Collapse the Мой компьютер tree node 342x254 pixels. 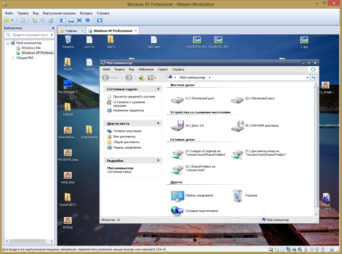(8, 43)
